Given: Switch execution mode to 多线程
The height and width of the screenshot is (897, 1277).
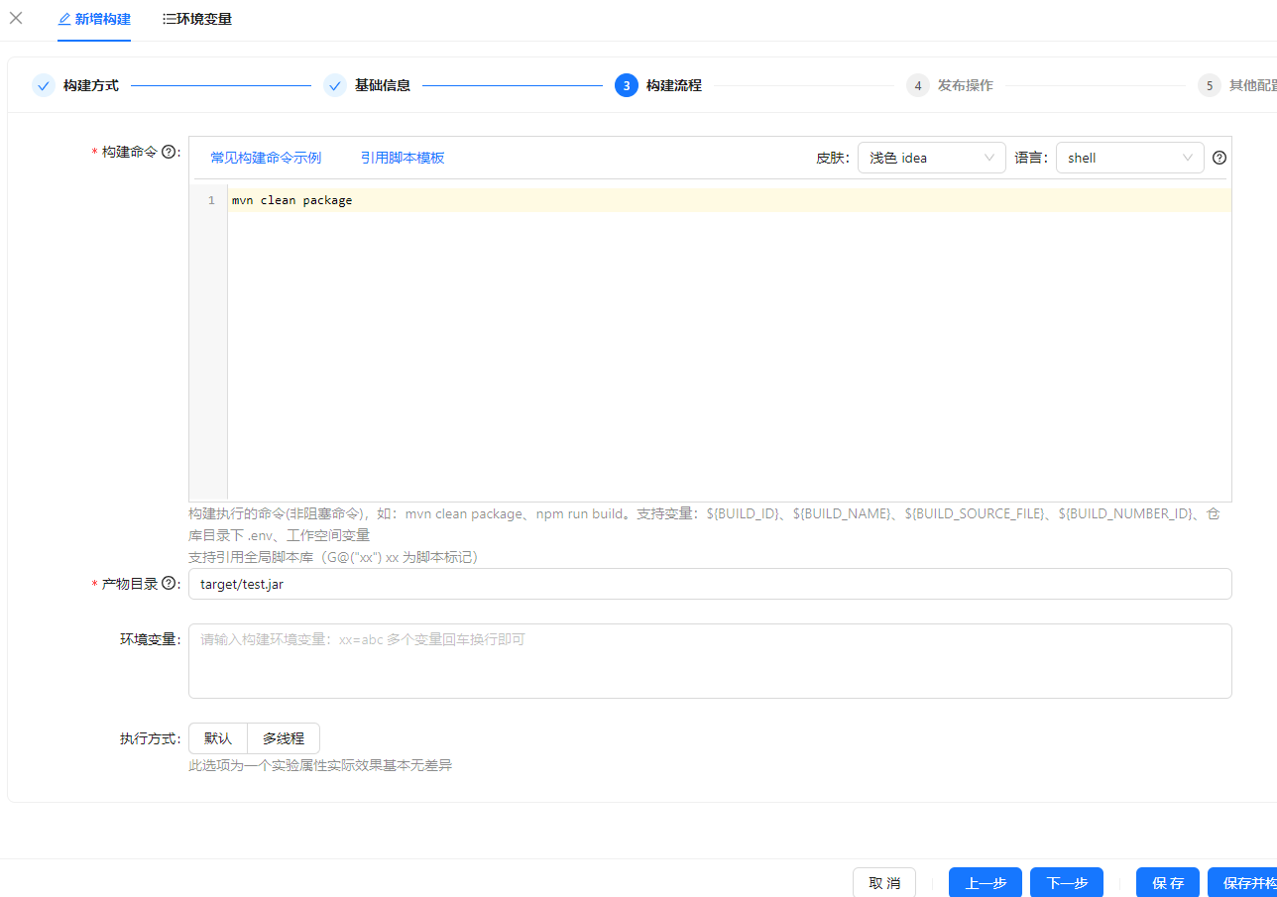Looking at the screenshot, I should tap(283, 737).
